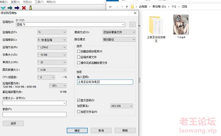Screen dimensions: 221x136
Task: Open the 压缩方法 LZMA2 dropdown
Action: point(52,47)
